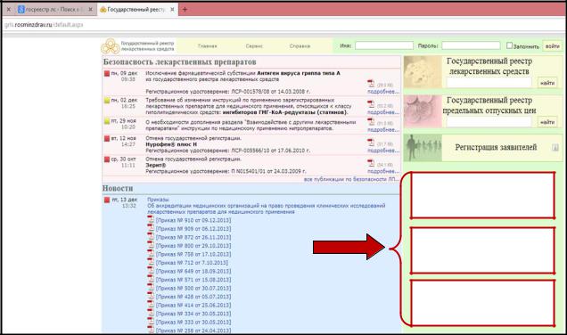Open the Регистрация заявителей link

tap(496, 147)
